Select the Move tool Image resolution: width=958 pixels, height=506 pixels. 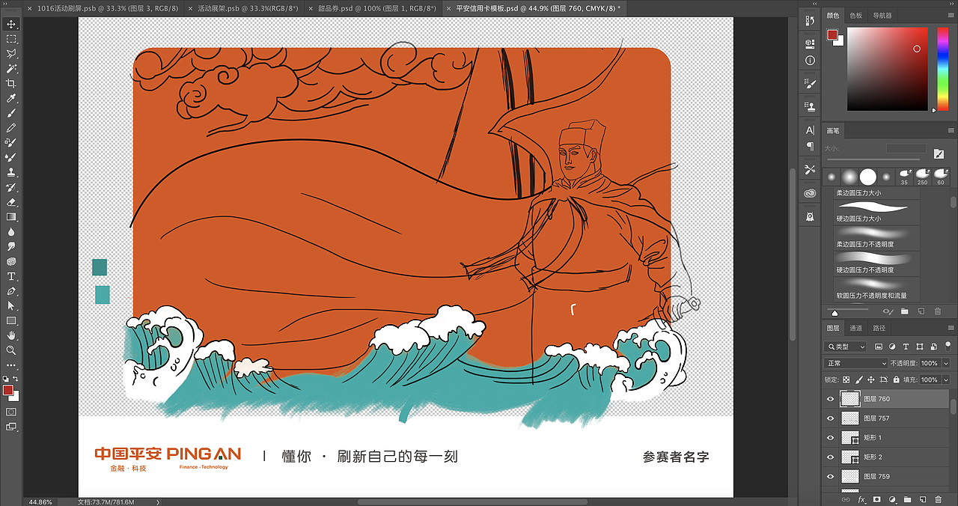click(x=11, y=24)
